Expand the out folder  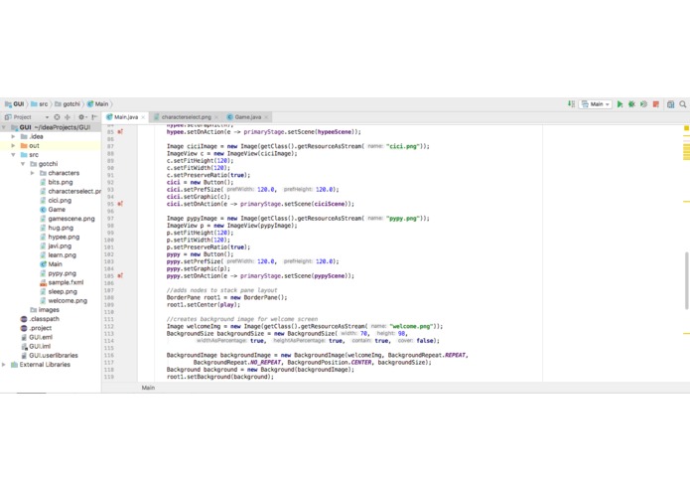(x=13, y=145)
